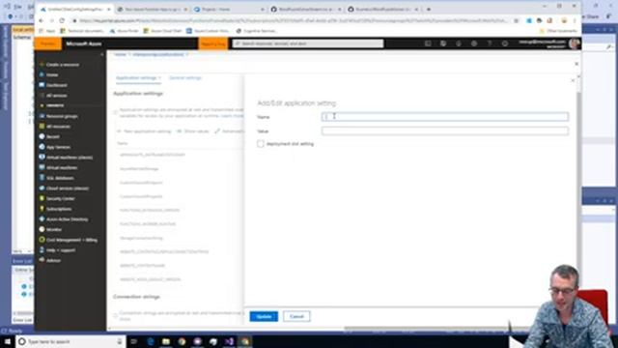Tick the deployment slot setting checkbox
Screen dimensions: 618x348
(x=261, y=144)
